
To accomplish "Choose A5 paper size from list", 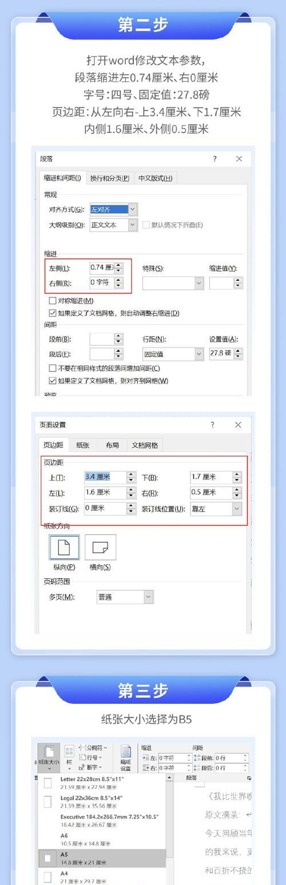I will [102, 857].
